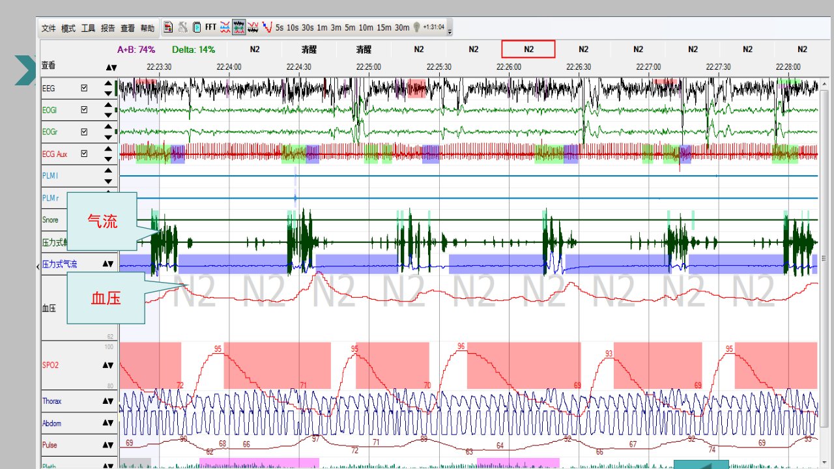
Task: Click the red-blue trend line icon
Action: [x=266, y=27]
